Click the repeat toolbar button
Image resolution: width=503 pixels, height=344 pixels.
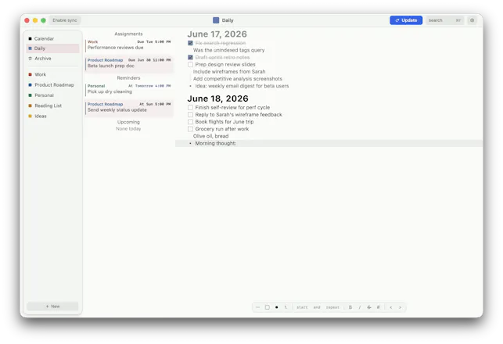tap(332, 307)
